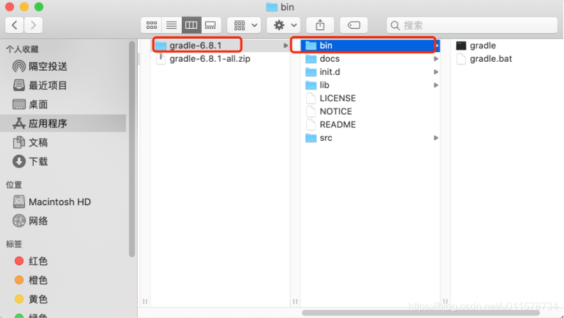Expand the gradle-6.8.1 folder arrow
564x318 pixels.
(286, 46)
